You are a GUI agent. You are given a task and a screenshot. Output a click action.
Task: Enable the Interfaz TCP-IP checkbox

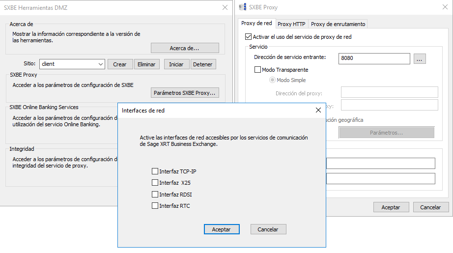click(155, 171)
